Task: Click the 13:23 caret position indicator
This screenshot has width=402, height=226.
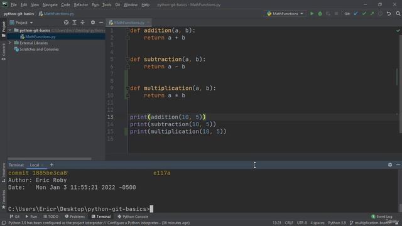Action: click(x=276, y=223)
